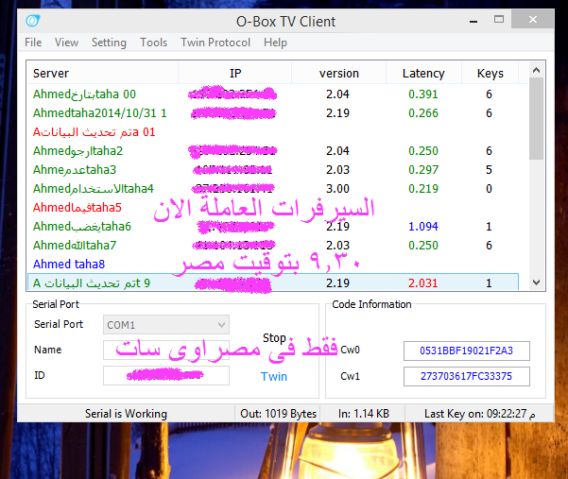The image size is (568, 479).
Task: Click the server list scroll down arrow
Action: (536, 282)
